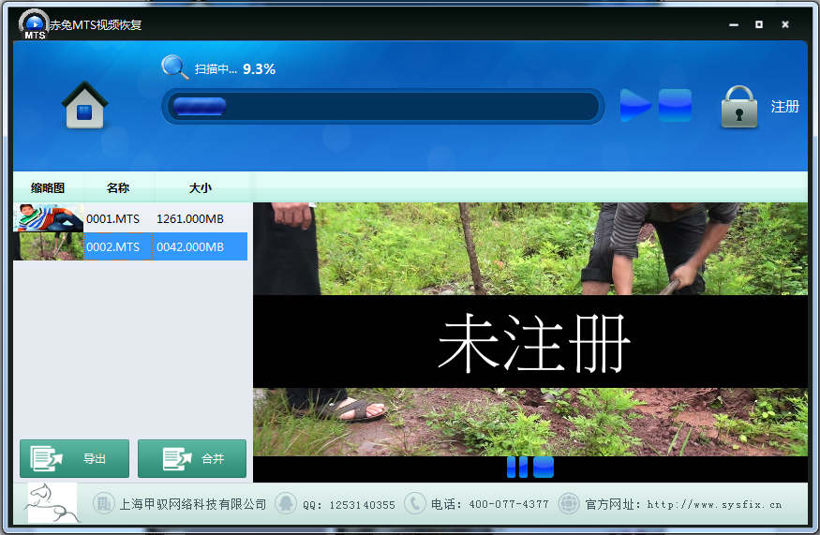The height and width of the screenshot is (535, 820).
Task: Click the scan progress bar
Action: tap(383, 106)
